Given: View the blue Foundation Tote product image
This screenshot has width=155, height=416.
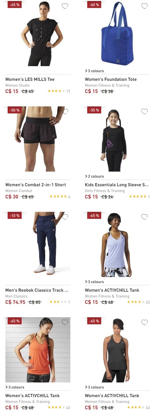Looking at the screenshot, I should 117,34.
